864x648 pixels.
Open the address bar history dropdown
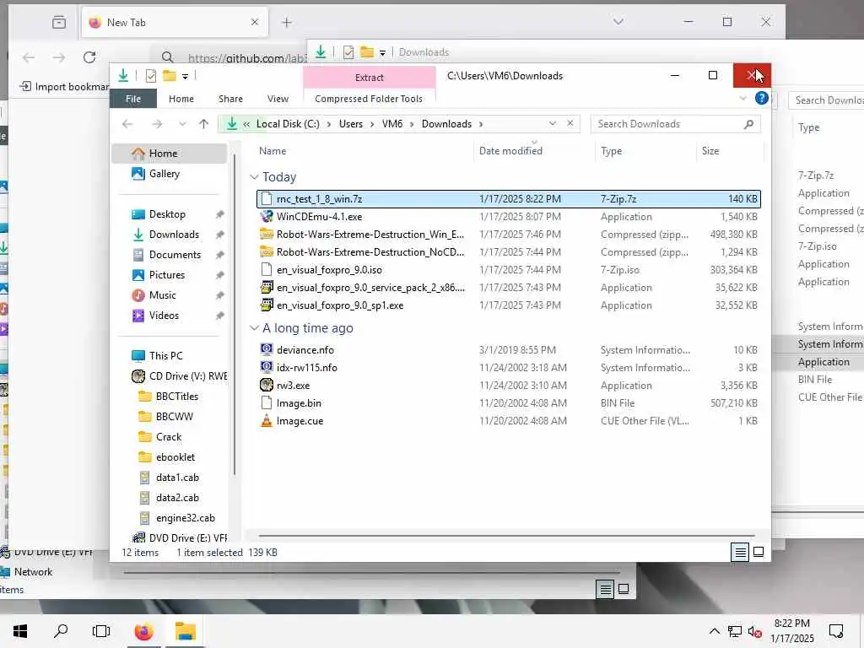552,123
